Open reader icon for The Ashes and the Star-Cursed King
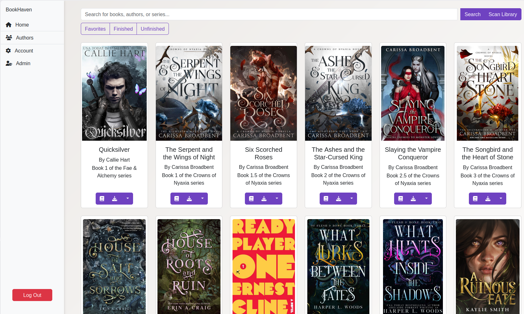This screenshot has height=314, width=524. tap(326, 199)
